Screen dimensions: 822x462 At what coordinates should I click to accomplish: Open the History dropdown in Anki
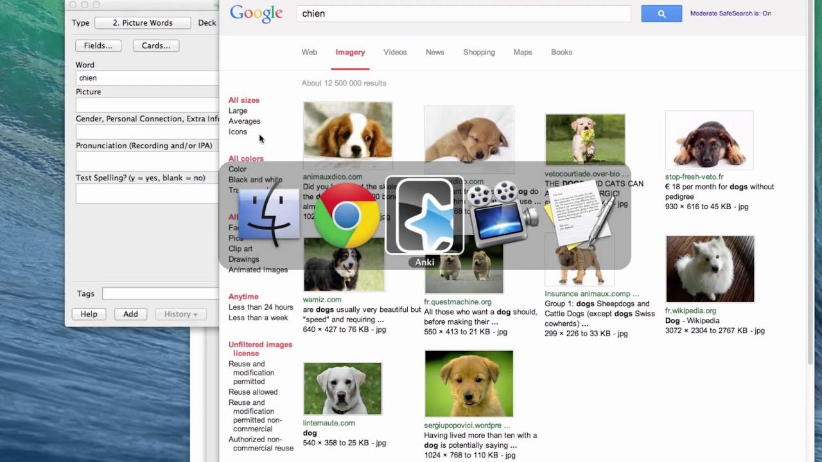coord(180,314)
